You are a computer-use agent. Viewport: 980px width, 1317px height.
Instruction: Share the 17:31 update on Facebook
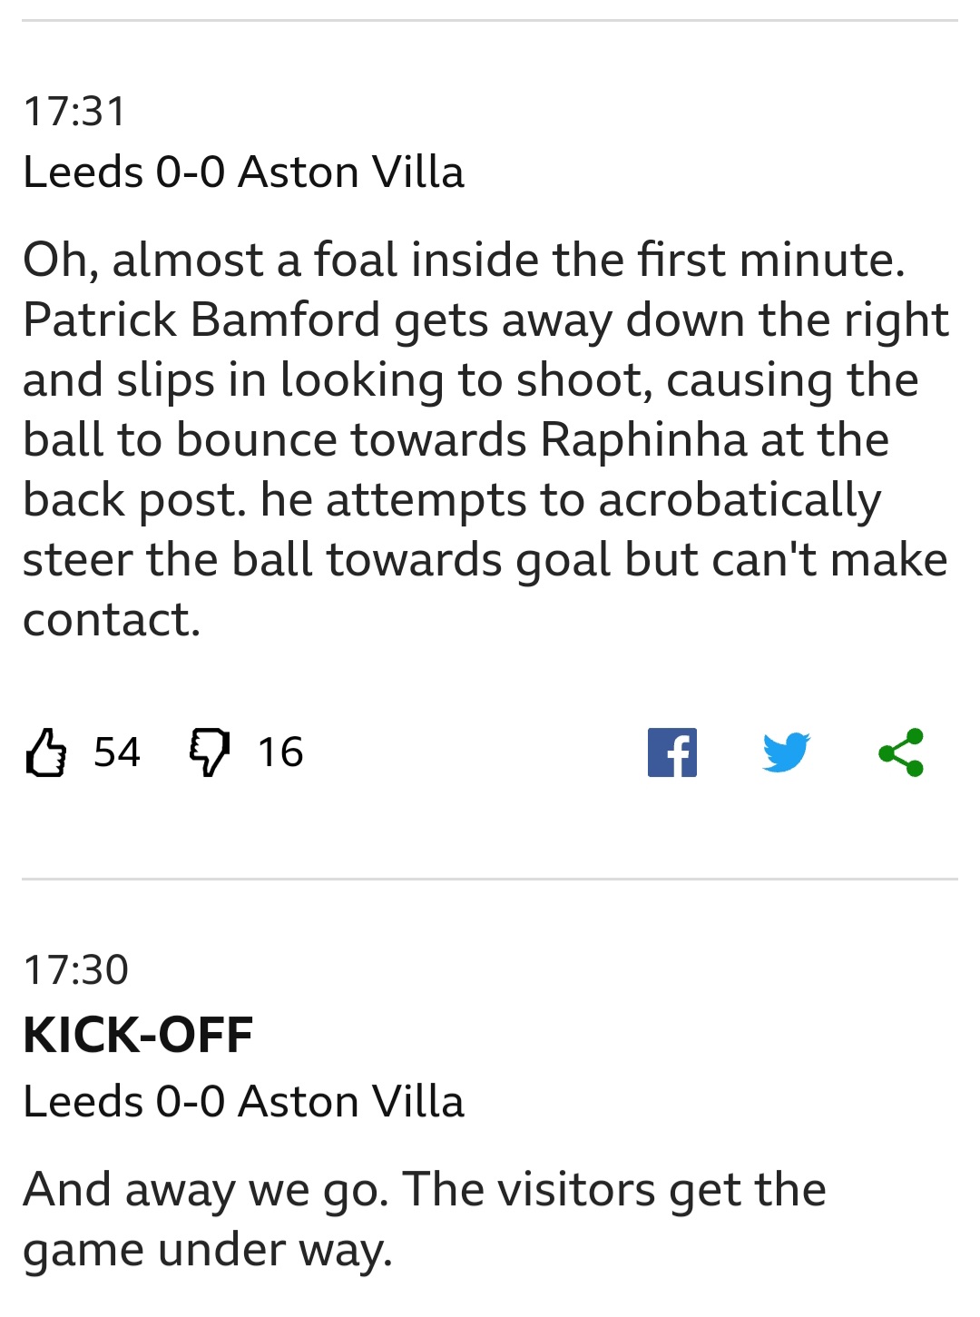[672, 752]
